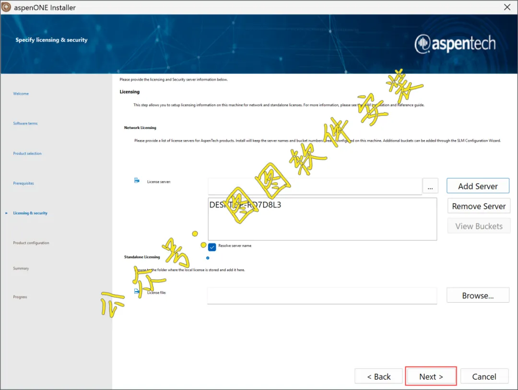The image size is (518, 390).
Task: Click the Standalone Licensing heading
Action: 141,257
